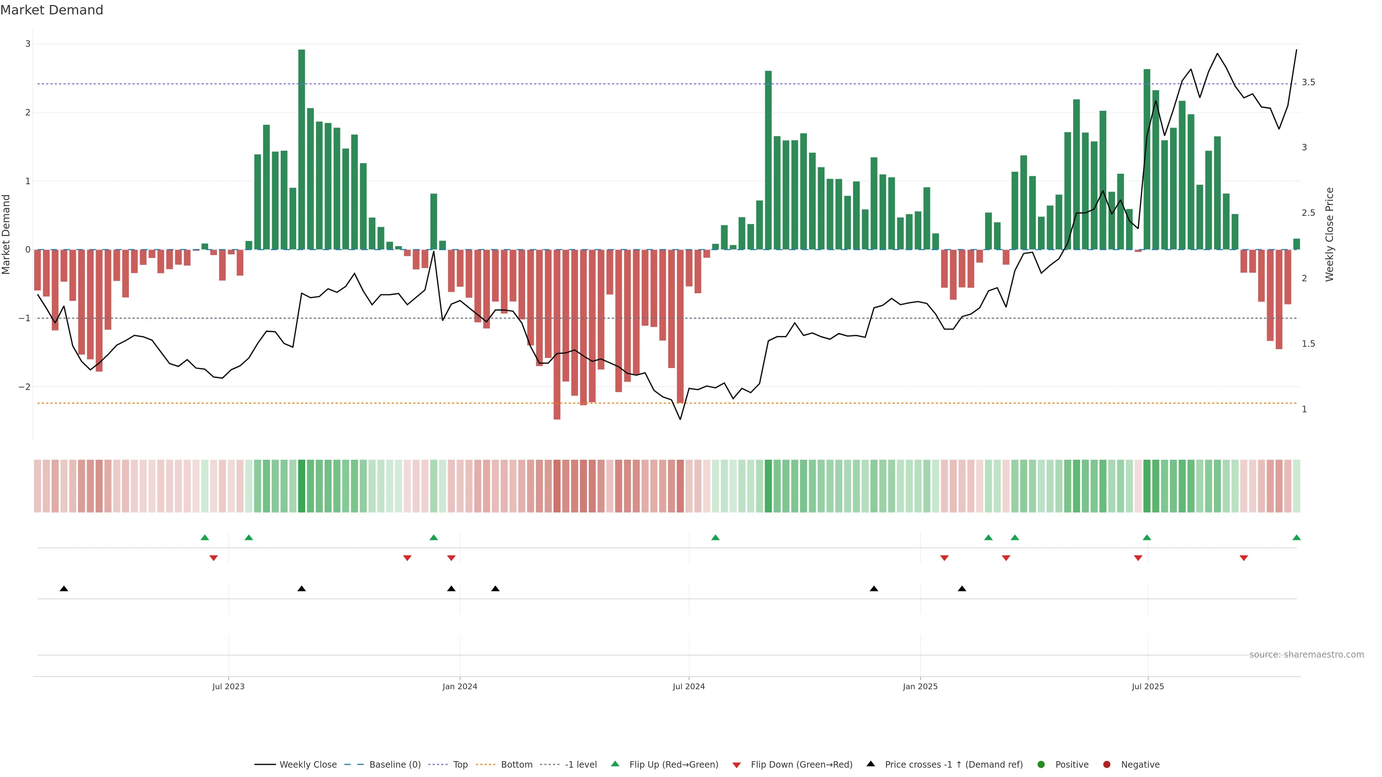Click the last green flip-up marker at far right
Viewport: 1382px width, 777px height.
(1296, 538)
